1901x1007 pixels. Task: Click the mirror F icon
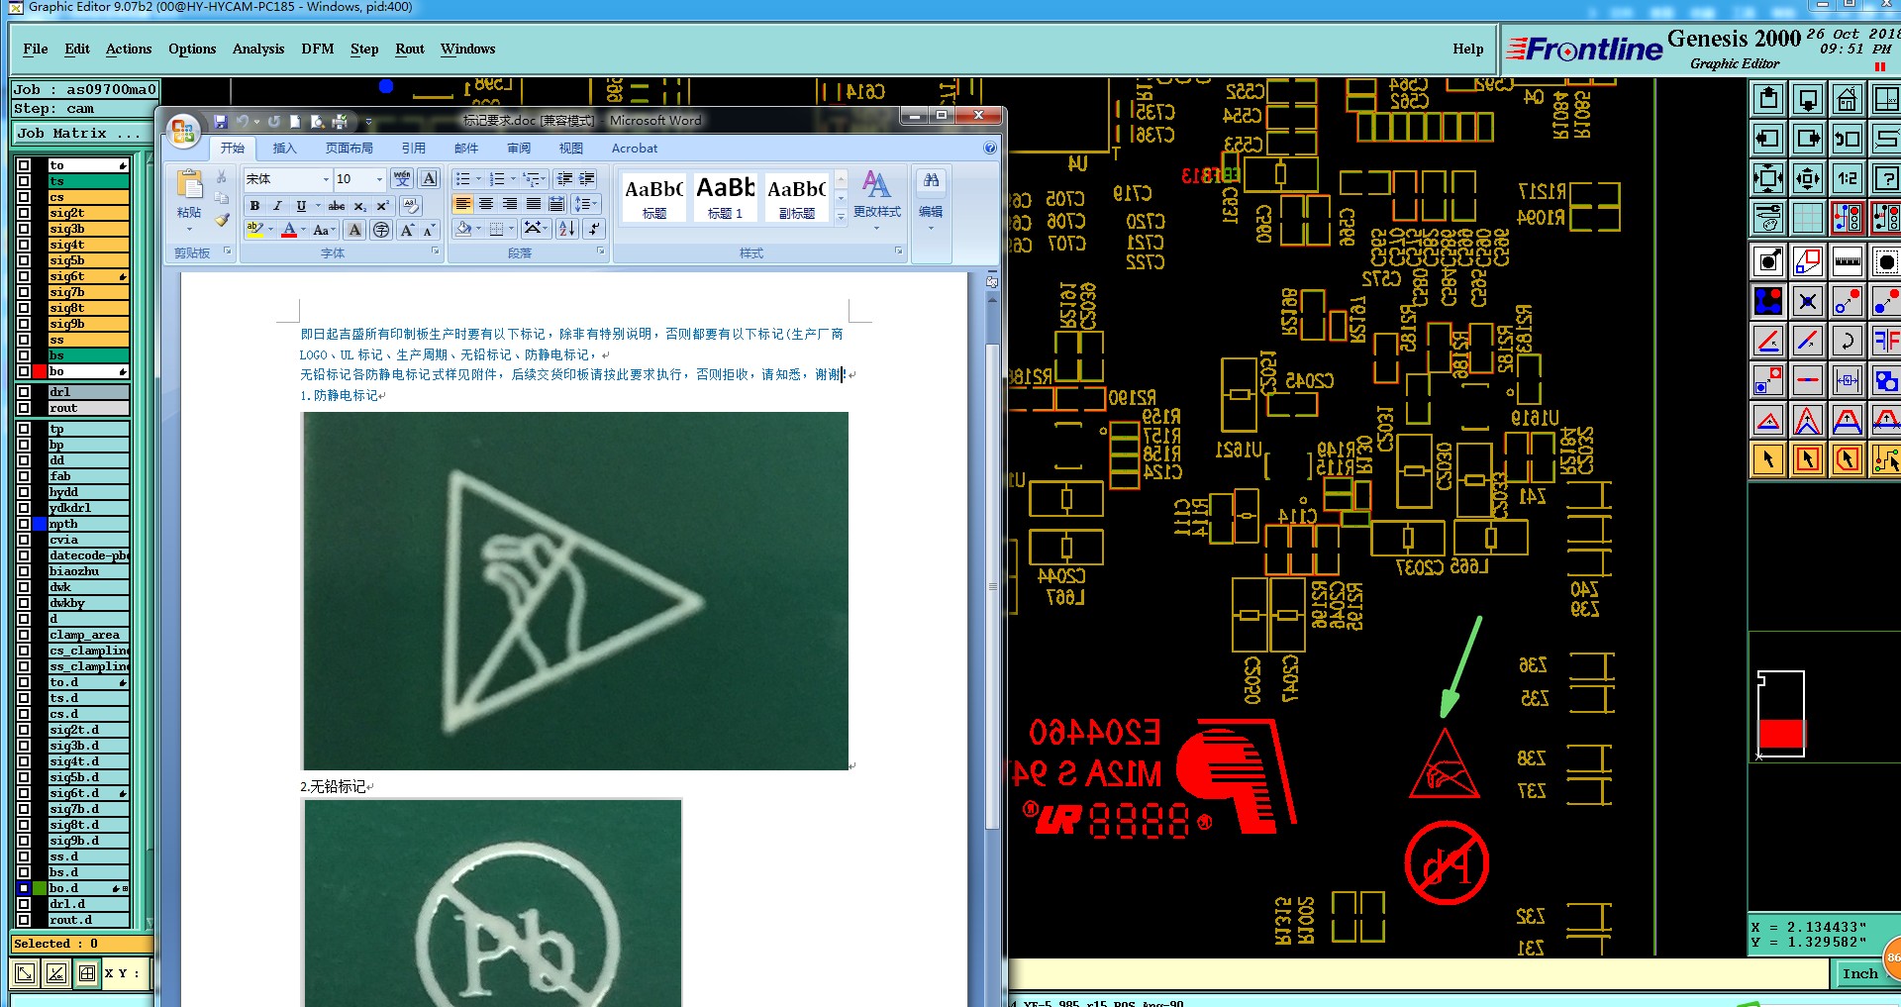(x=1885, y=341)
